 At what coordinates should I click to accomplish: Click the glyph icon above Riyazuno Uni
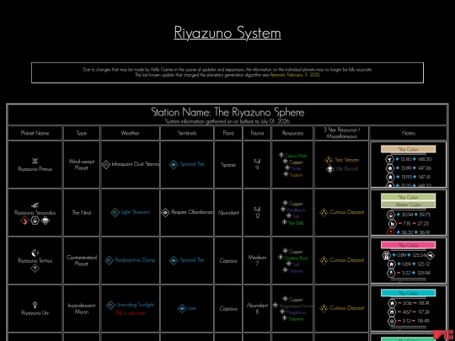coord(35,305)
